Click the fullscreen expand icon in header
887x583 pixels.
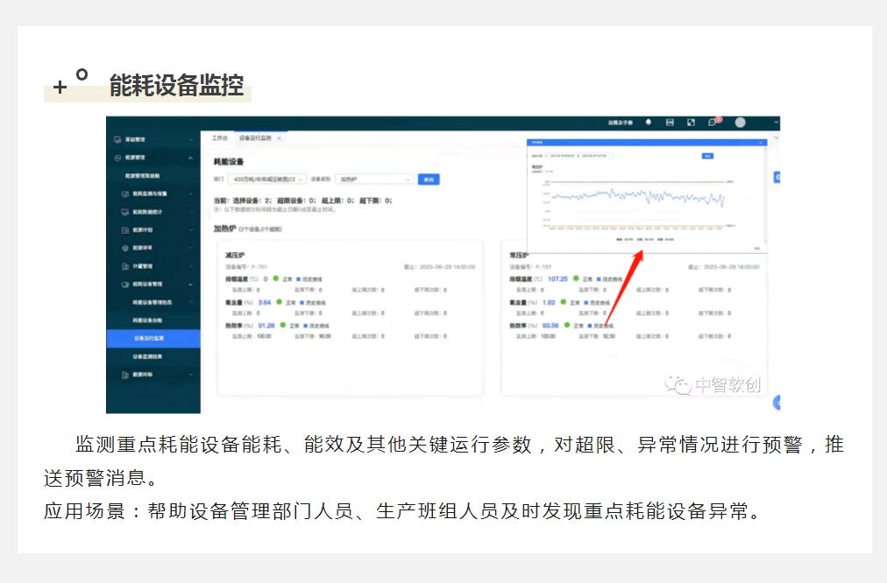691,123
